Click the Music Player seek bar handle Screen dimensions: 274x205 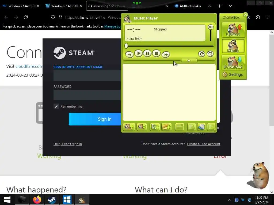point(126,46)
